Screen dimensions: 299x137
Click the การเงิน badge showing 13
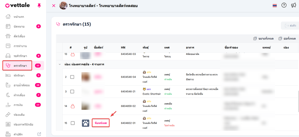[38, 105]
